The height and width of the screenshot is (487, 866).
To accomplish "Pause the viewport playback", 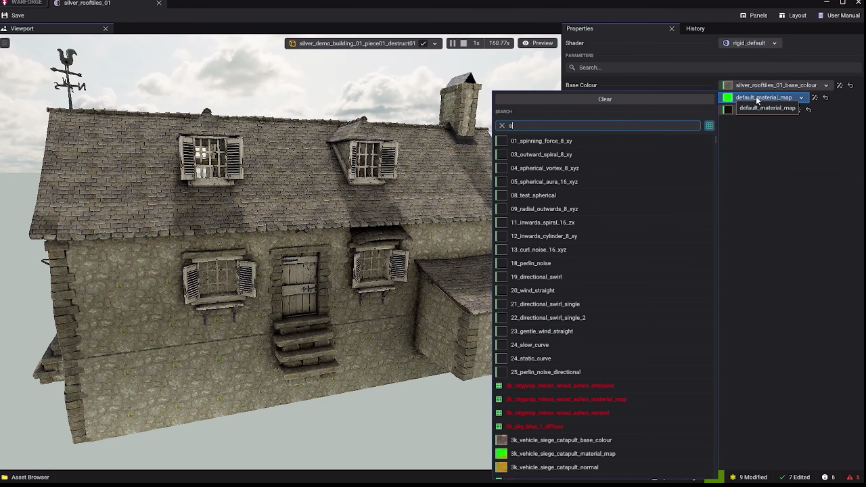I will click(x=453, y=43).
